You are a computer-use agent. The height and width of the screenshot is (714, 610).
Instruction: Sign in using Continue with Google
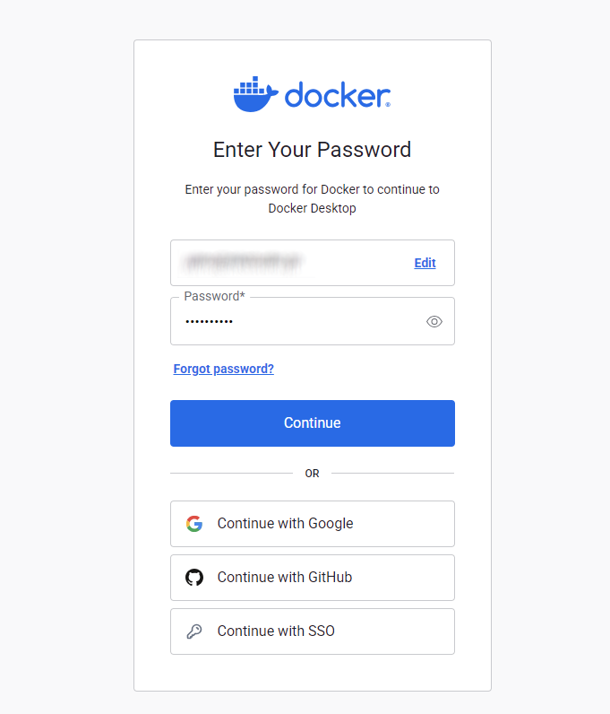pyautogui.click(x=313, y=524)
